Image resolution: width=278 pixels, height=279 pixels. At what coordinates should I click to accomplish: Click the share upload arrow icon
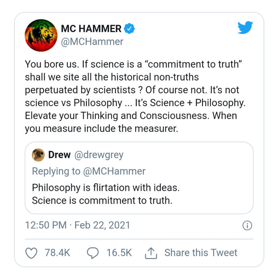pyautogui.click(x=151, y=253)
